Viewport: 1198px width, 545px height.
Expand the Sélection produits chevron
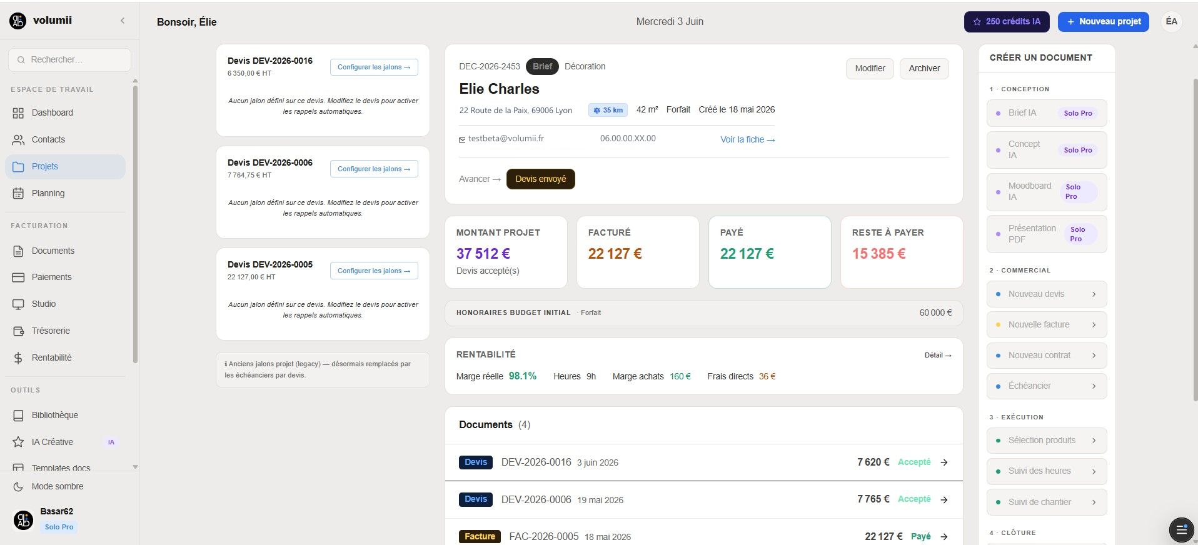tap(1094, 440)
